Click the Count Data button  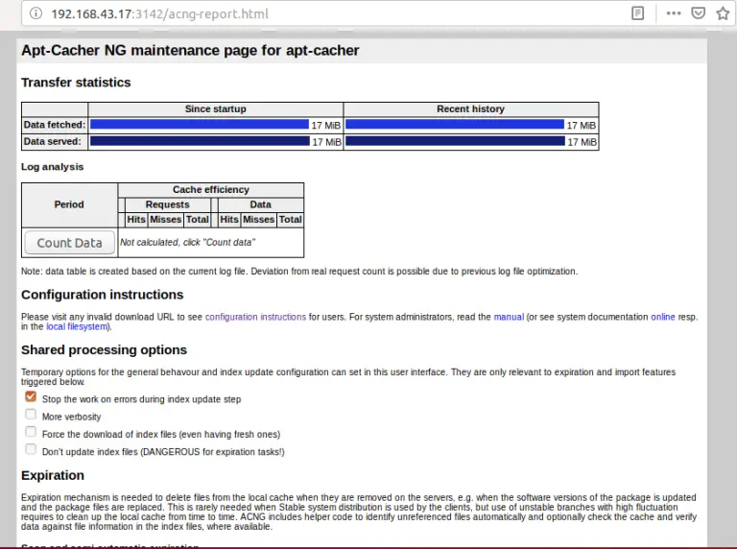tap(69, 243)
